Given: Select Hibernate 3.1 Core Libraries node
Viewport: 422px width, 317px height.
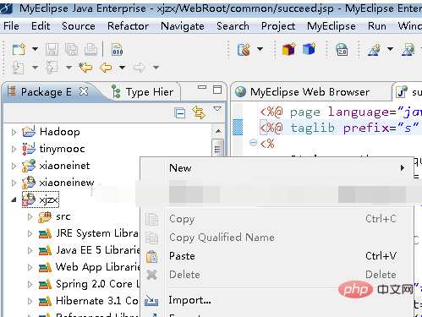Looking at the screenshot, I should coord(97,301).
